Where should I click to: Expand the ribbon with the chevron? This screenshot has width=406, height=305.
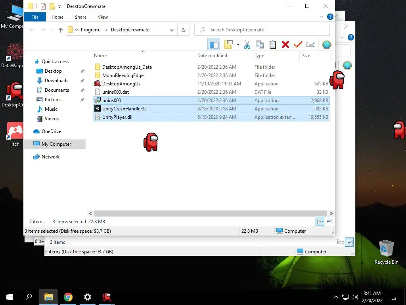321,17
